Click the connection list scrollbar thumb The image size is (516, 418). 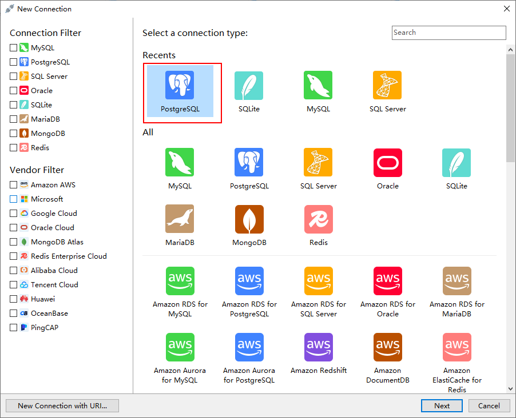pos(510,108)
